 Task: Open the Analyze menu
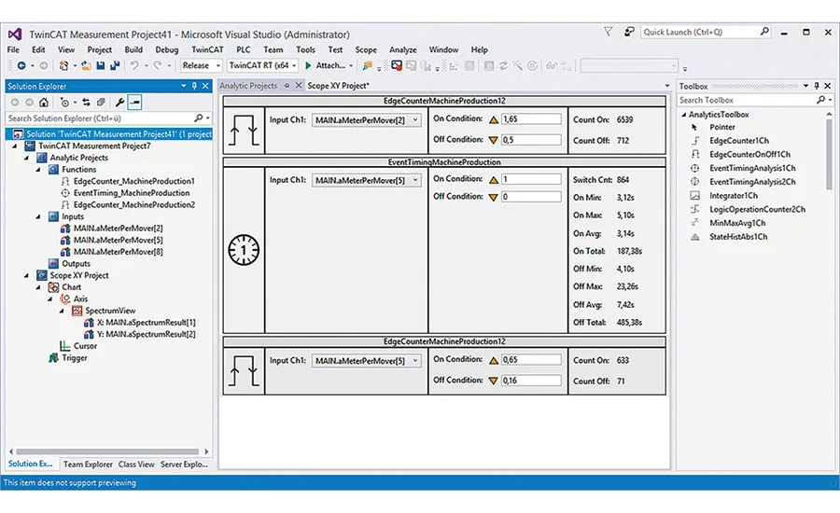point(403,49)
